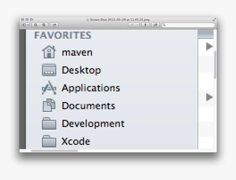Image resolution: width=236 pixels, height=180 pixels.
Task: Zoom in using the magnifier icon
Action: click(44, 25)
